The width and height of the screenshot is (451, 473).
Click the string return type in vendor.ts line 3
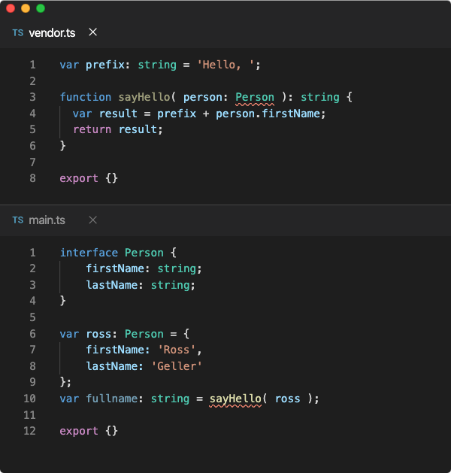(x=320, y=98)
